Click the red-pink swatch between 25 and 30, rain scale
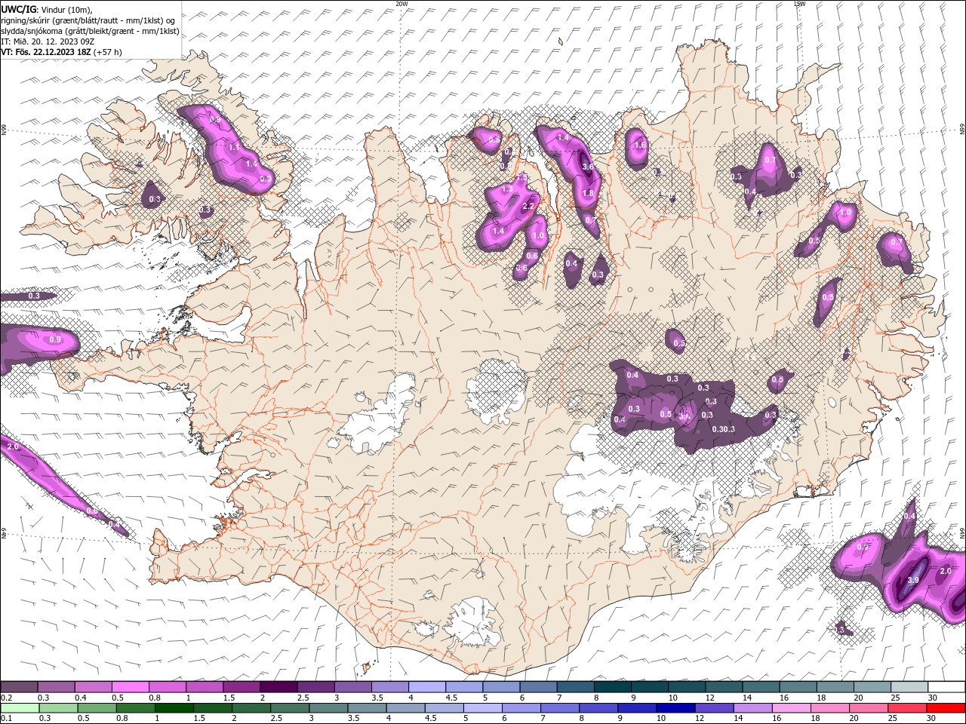 [906, 707]
